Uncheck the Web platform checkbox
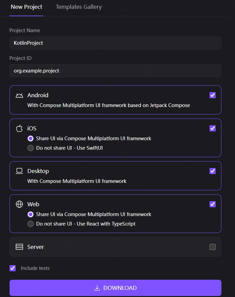235x297 pixels. [x=213, y=204]
